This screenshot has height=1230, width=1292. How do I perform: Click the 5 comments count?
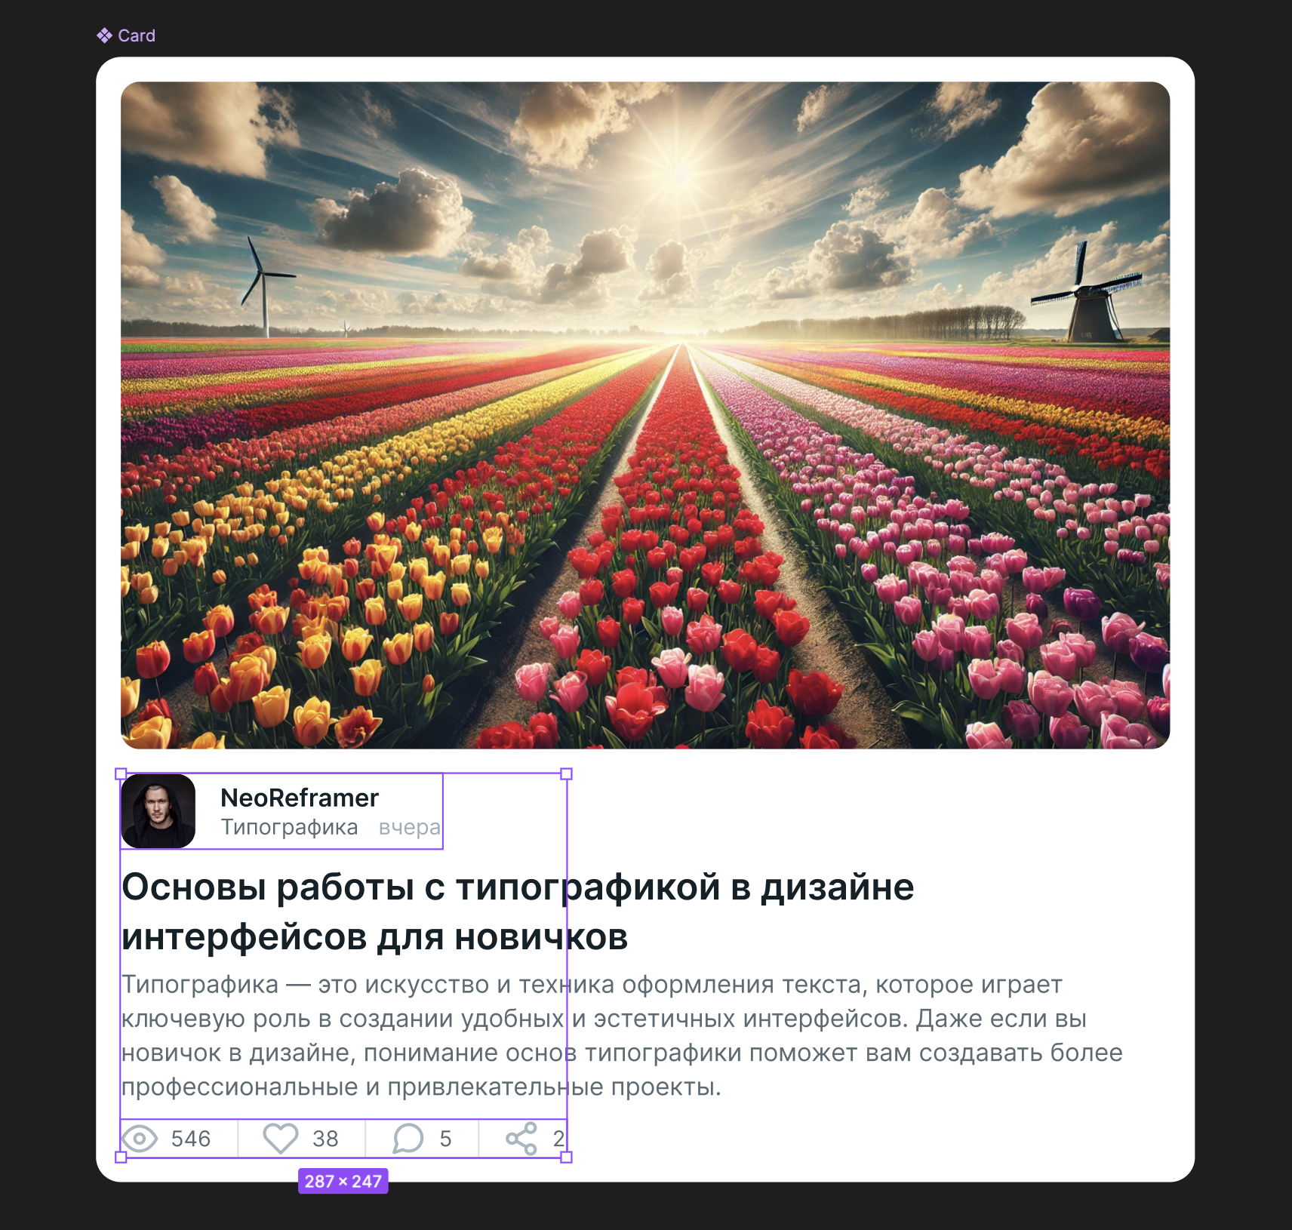(x=445, y=1139)
